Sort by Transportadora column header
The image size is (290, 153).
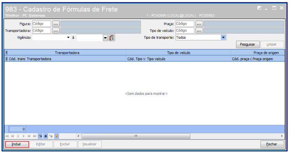click(76, 59)
